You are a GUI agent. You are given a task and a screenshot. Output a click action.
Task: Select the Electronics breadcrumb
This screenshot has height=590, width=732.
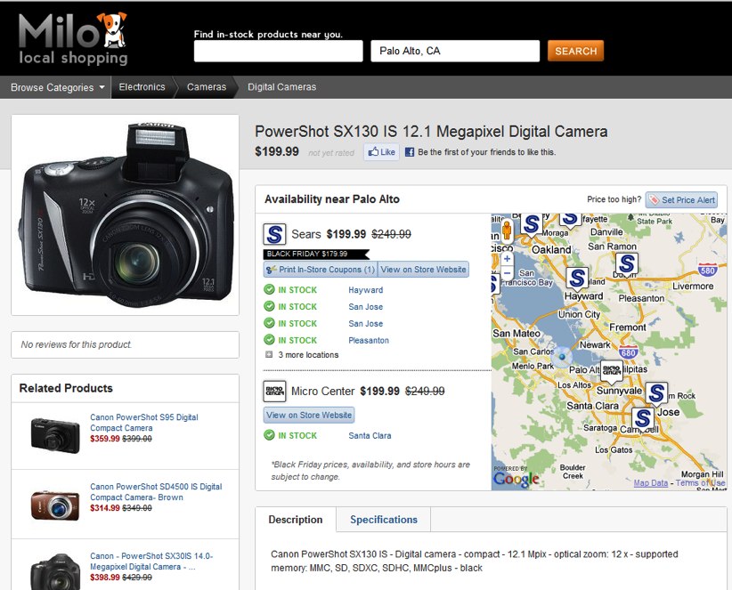[142, 87]
